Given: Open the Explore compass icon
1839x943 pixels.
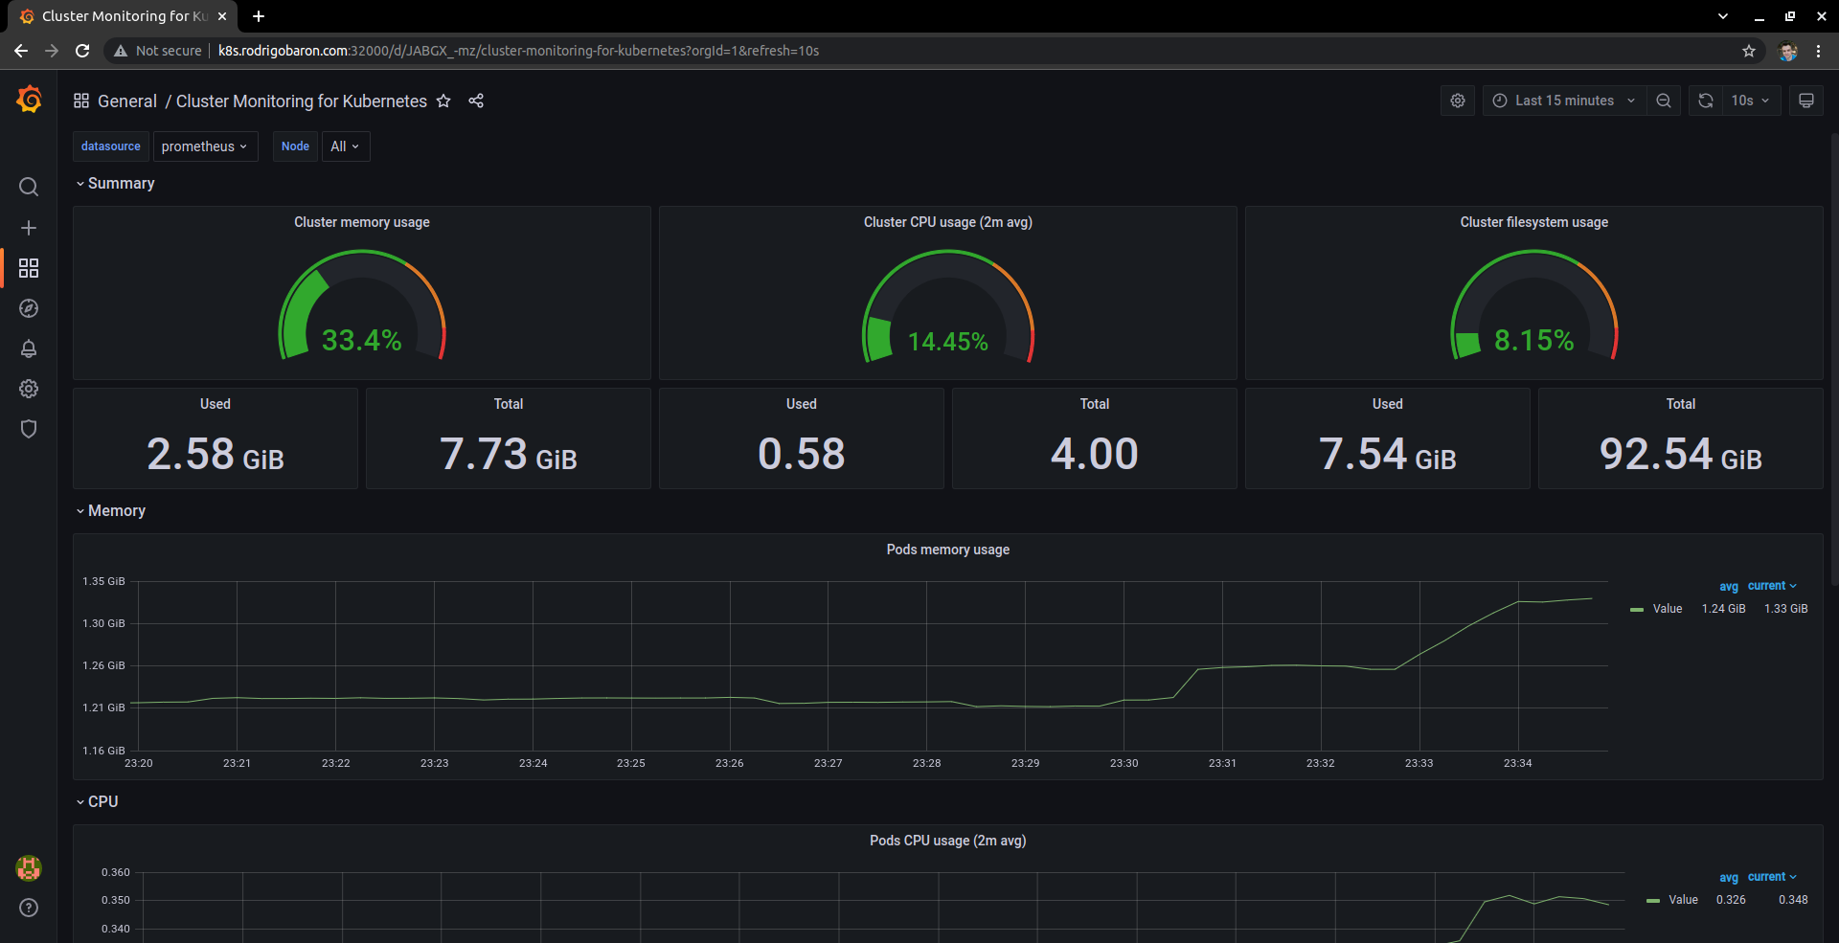Looking at the screenshot, I should (x=29, y=308).
